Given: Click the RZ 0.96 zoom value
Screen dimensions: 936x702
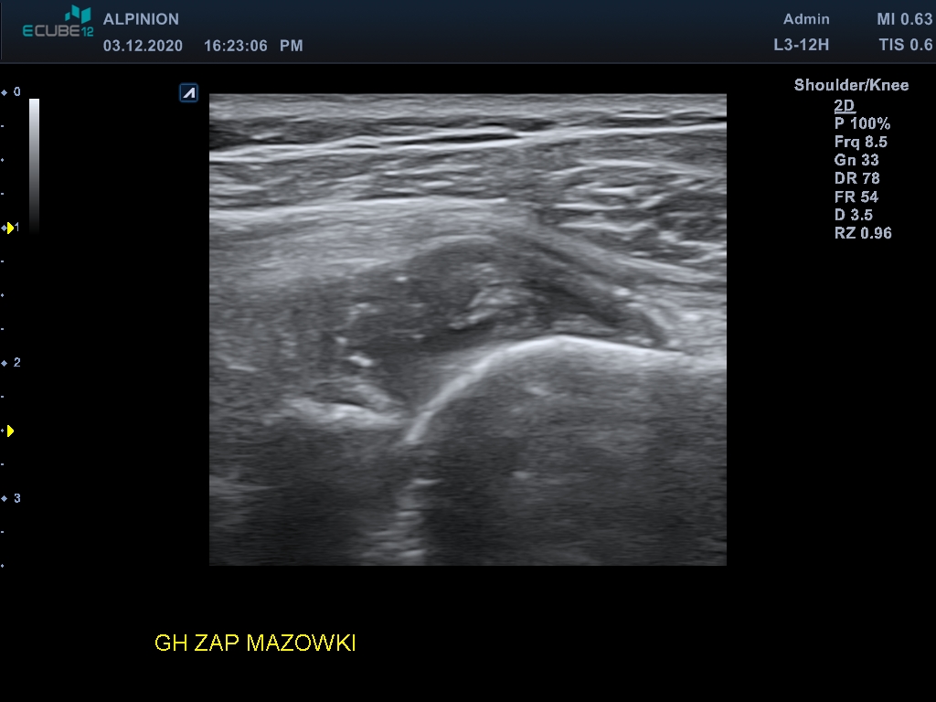Looking at the screenshot, I should pos(863,233).
